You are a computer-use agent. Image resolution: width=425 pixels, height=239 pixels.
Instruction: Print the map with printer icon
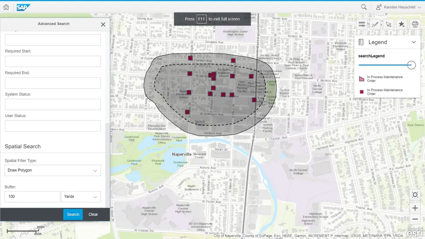point(414,24)
